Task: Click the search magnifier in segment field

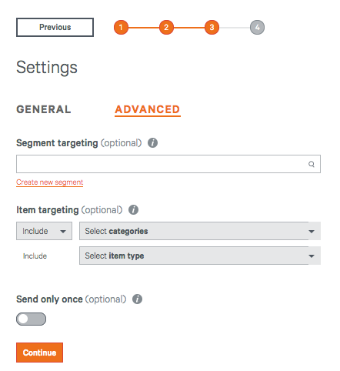Action: coord(312,164)
